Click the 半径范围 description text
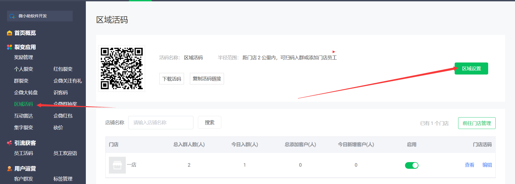Screen dimensions: 515x184 tap(290, 58)
